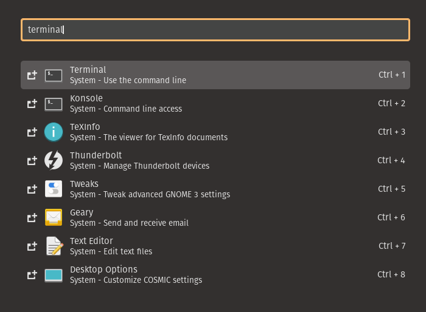Viewport: 426px width, 312px height.
Task: Click the Tweaks toggle-switch icon
Action: click(54, 189)
